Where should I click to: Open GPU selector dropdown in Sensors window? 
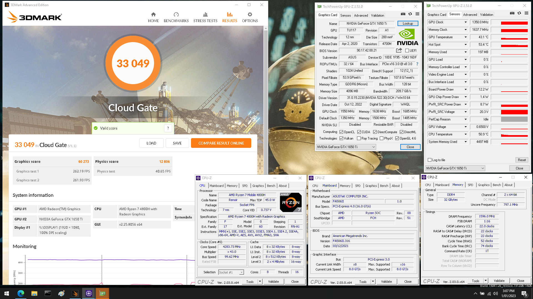(455, 168)
